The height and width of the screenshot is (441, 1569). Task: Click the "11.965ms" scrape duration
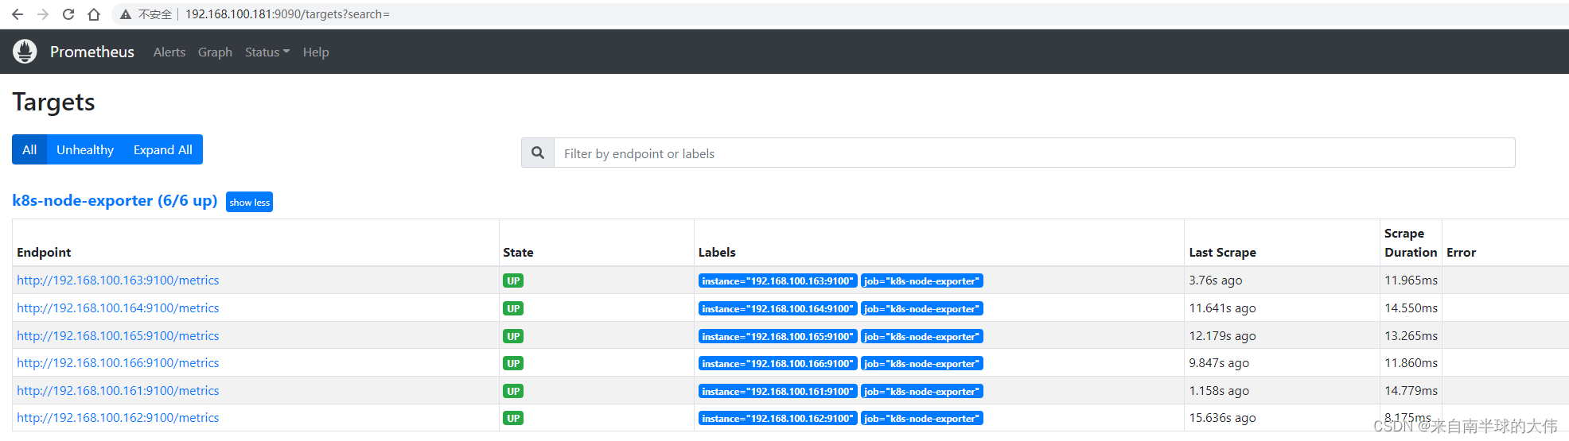[1411, 280]
